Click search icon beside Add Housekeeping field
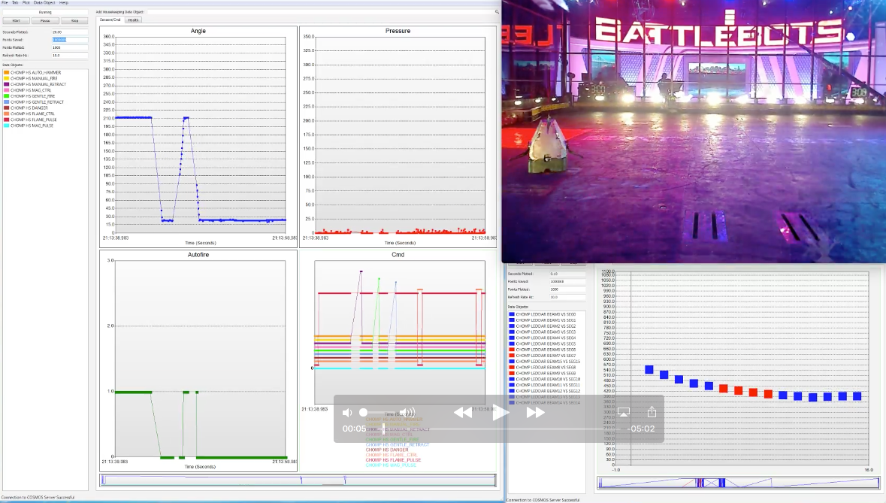The image size is (886, 503). [x=497, y=12]
